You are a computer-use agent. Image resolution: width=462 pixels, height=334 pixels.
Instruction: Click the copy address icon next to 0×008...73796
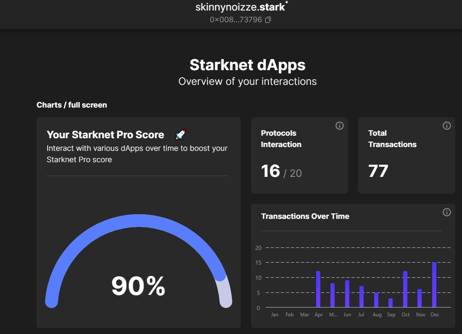268,19
